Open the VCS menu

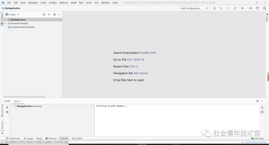pyautogui.click(x=96, y=3)
